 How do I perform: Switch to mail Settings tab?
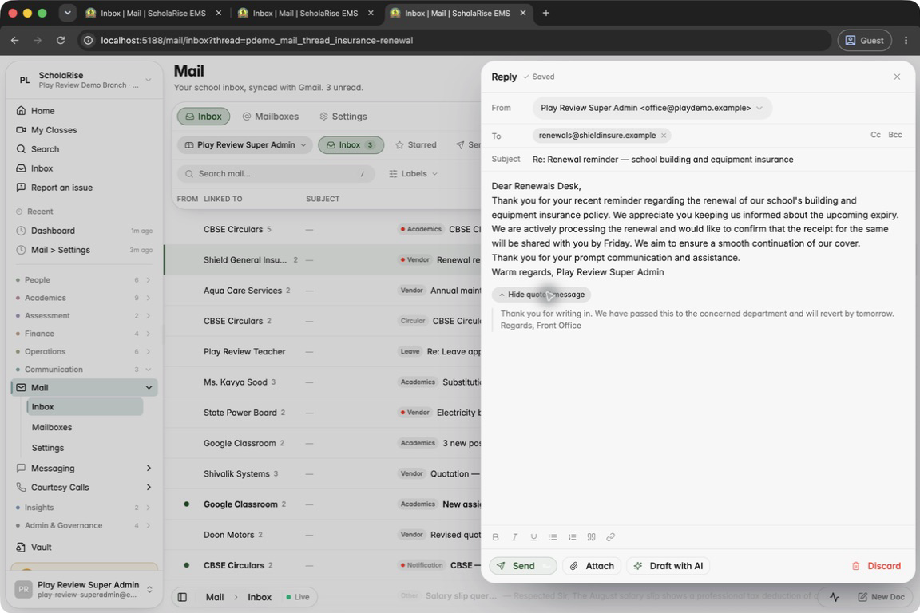pos(343,117)
